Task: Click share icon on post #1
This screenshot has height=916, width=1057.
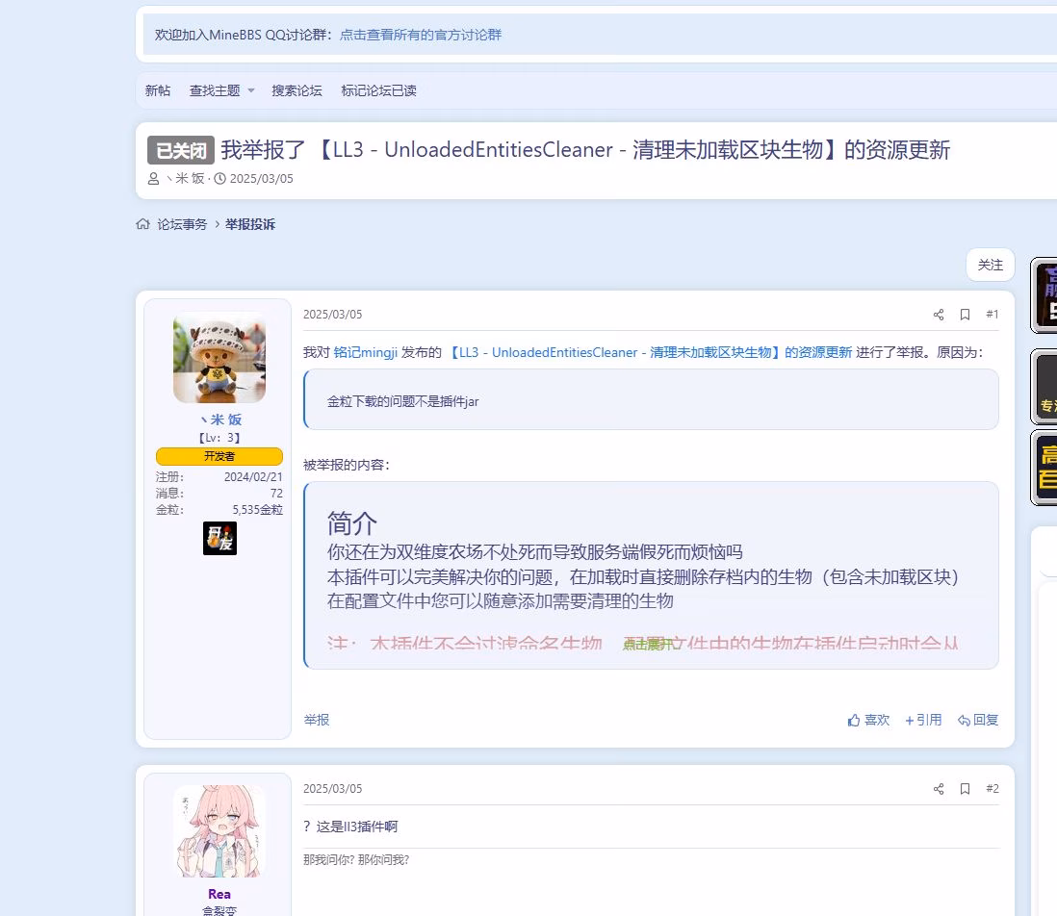Action: click(x=939, y=315)
